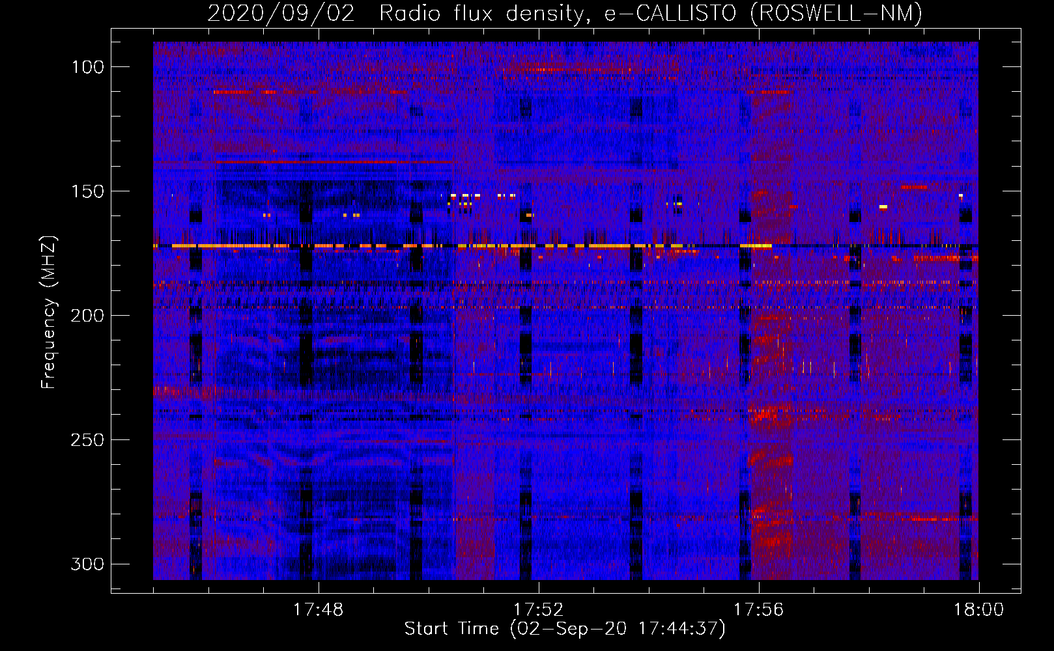Click the "Frequency (MHZ)" axis label
Screen dimensions: 1054x651
click(49, 312)
